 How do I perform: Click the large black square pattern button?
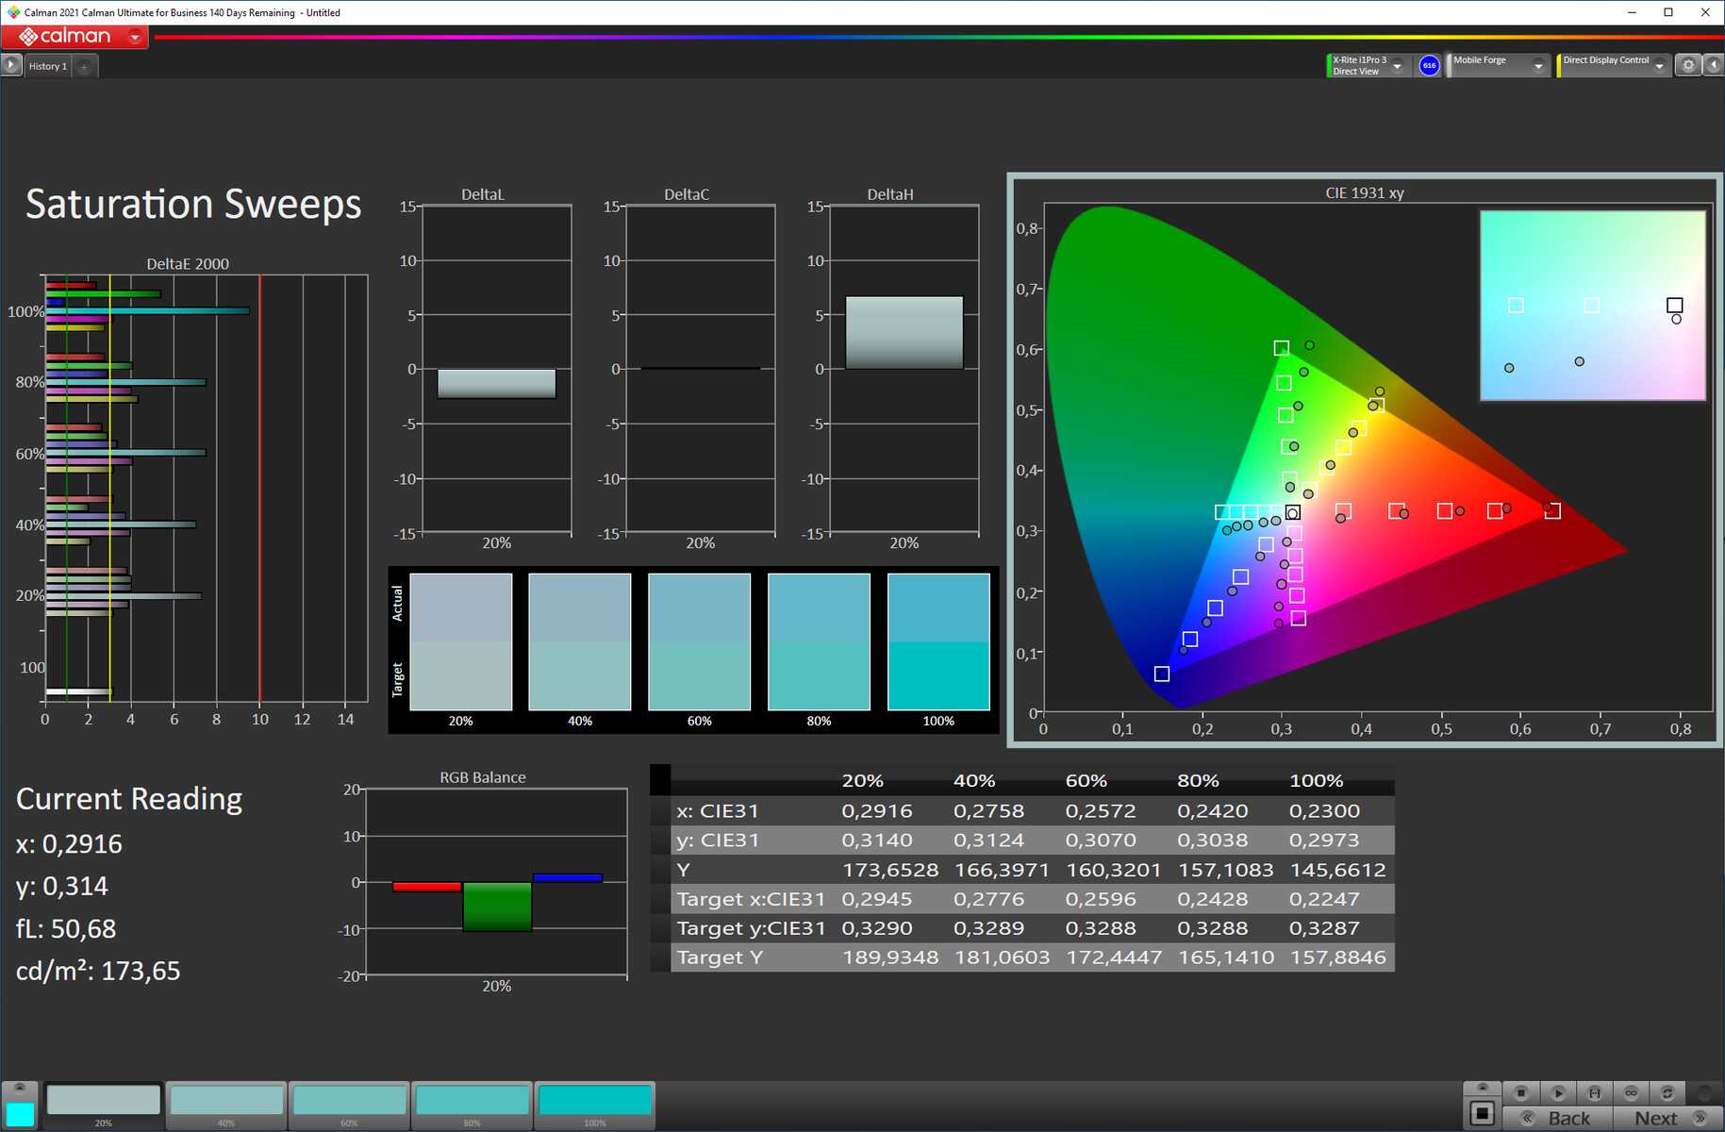click(x=1482, y=1113)
